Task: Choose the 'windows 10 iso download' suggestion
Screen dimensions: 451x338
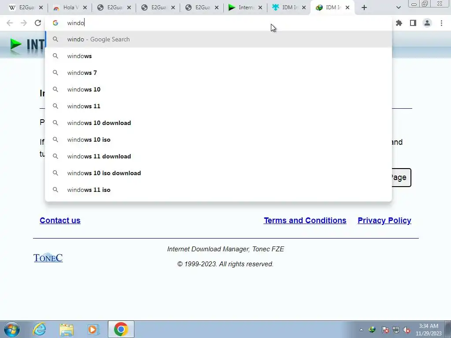Action: tap(218, 173)
